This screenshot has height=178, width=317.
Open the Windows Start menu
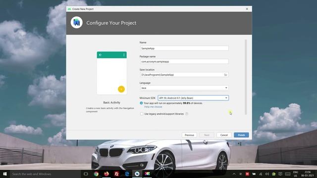point(5,174)
